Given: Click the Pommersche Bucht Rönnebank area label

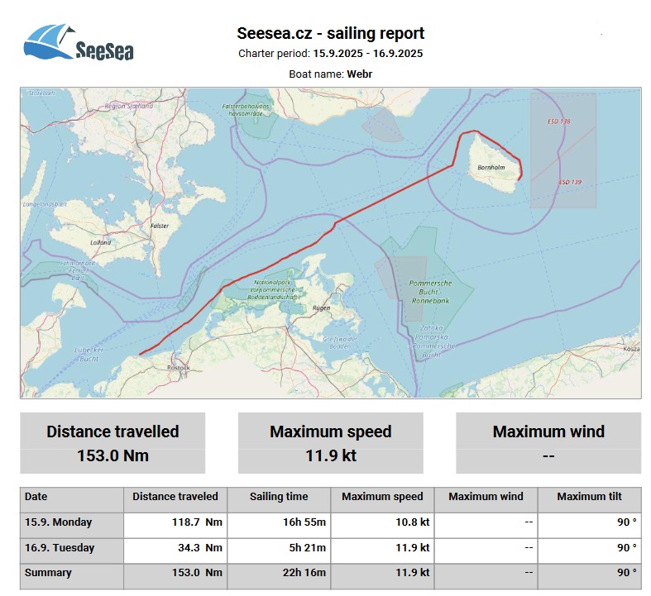Looking at the screenshot, I should [x=430, y=292].
